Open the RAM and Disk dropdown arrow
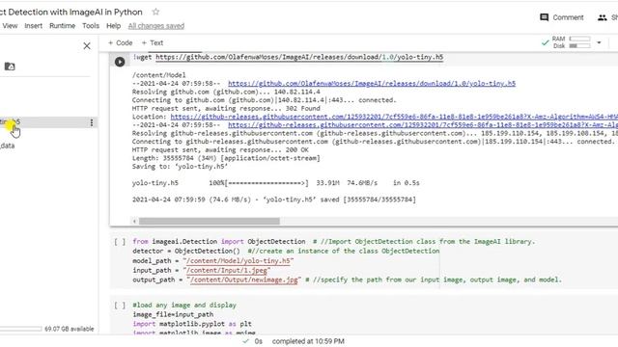Image resolution: width=618 pixels, height=347 pixels. [599, 42]
